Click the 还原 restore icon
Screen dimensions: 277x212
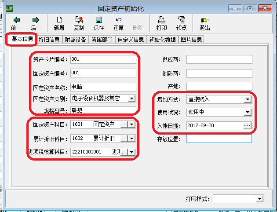[118, 20]
